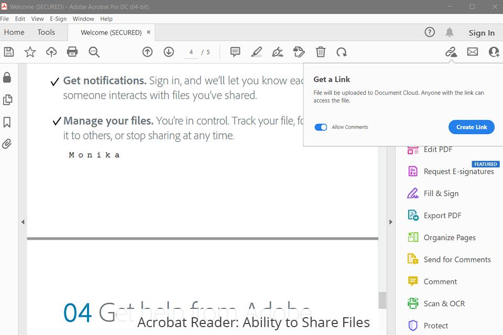Open the Help menu
503x335 pixels.
(x=106, y=19)
